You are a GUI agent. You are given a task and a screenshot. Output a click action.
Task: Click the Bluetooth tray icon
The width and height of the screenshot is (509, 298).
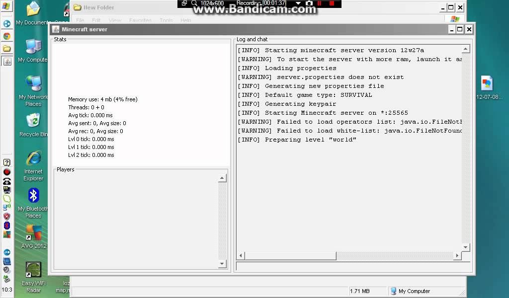[6, 225]
